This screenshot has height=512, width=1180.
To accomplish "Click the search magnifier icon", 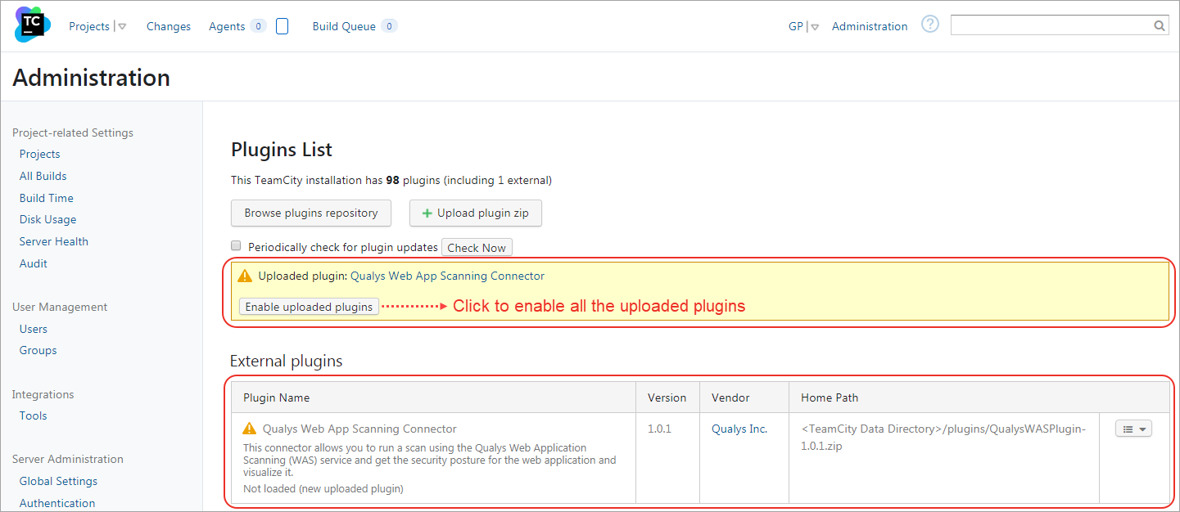I will click(1160, 25).
